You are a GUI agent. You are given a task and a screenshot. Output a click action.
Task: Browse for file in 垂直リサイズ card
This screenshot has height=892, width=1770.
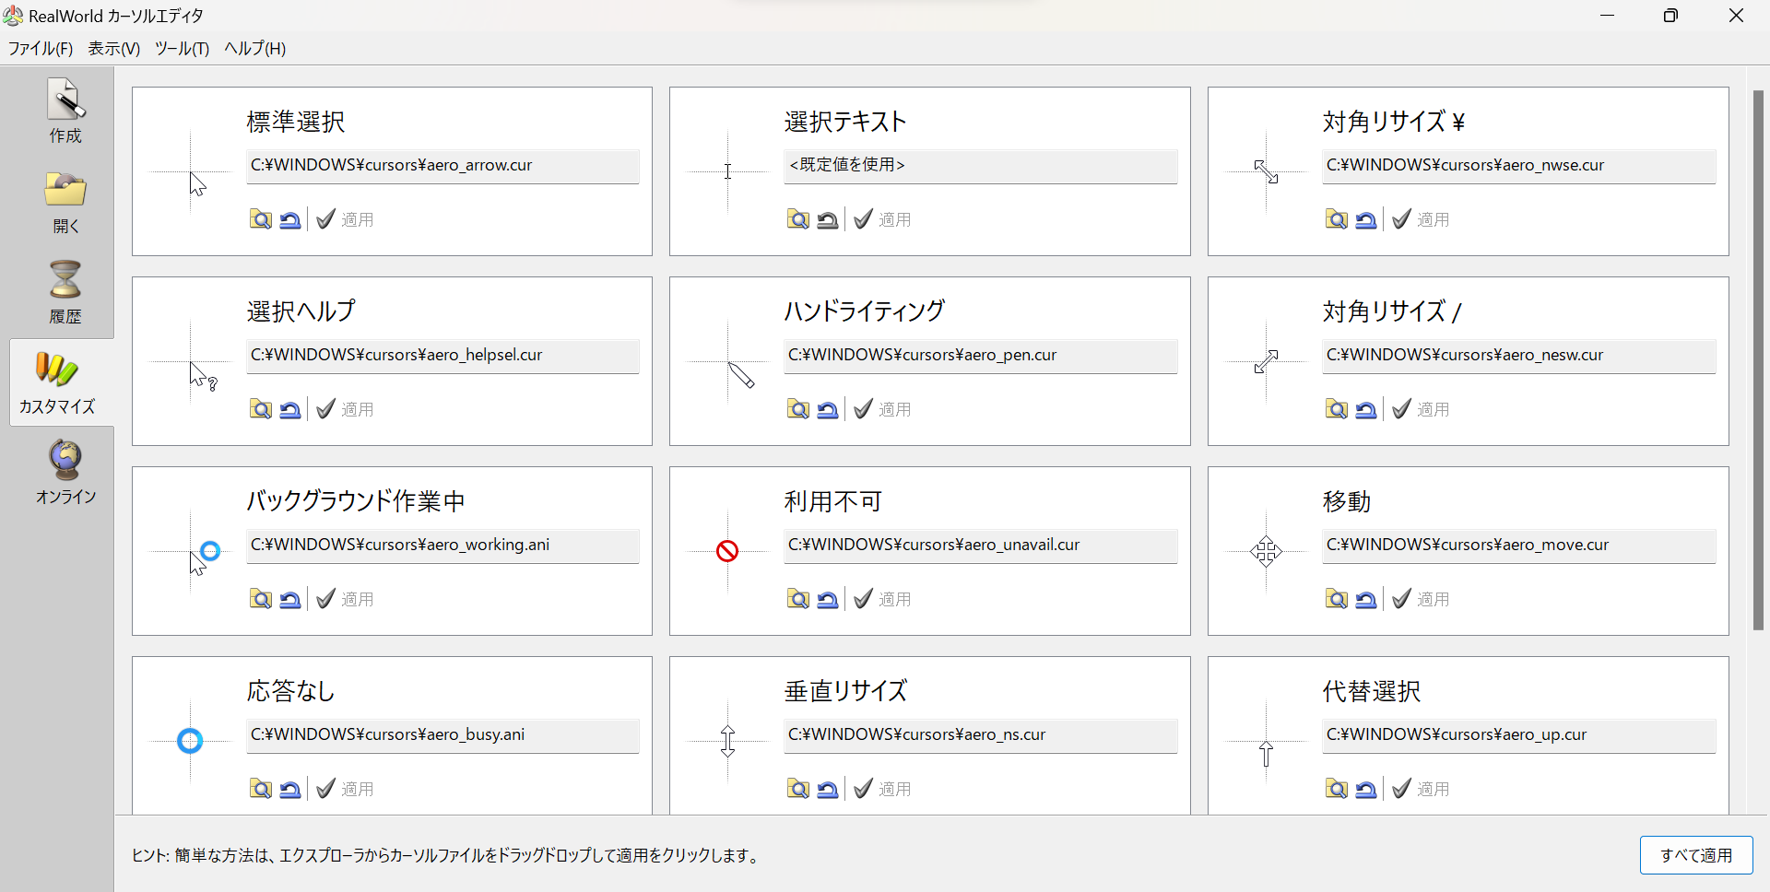[798, 789]
